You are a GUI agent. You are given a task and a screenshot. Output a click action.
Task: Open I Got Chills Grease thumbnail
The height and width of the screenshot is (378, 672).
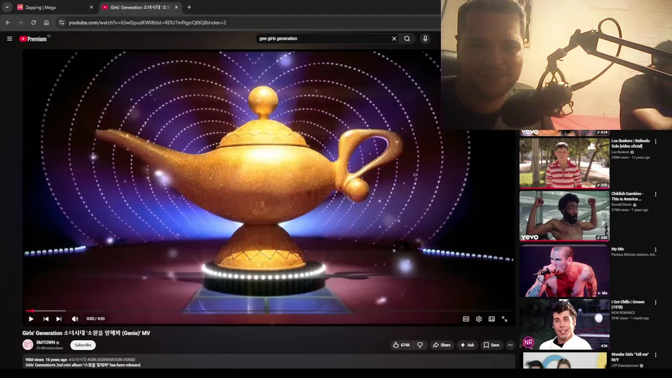pyautogui.click(x=564, y=324)
